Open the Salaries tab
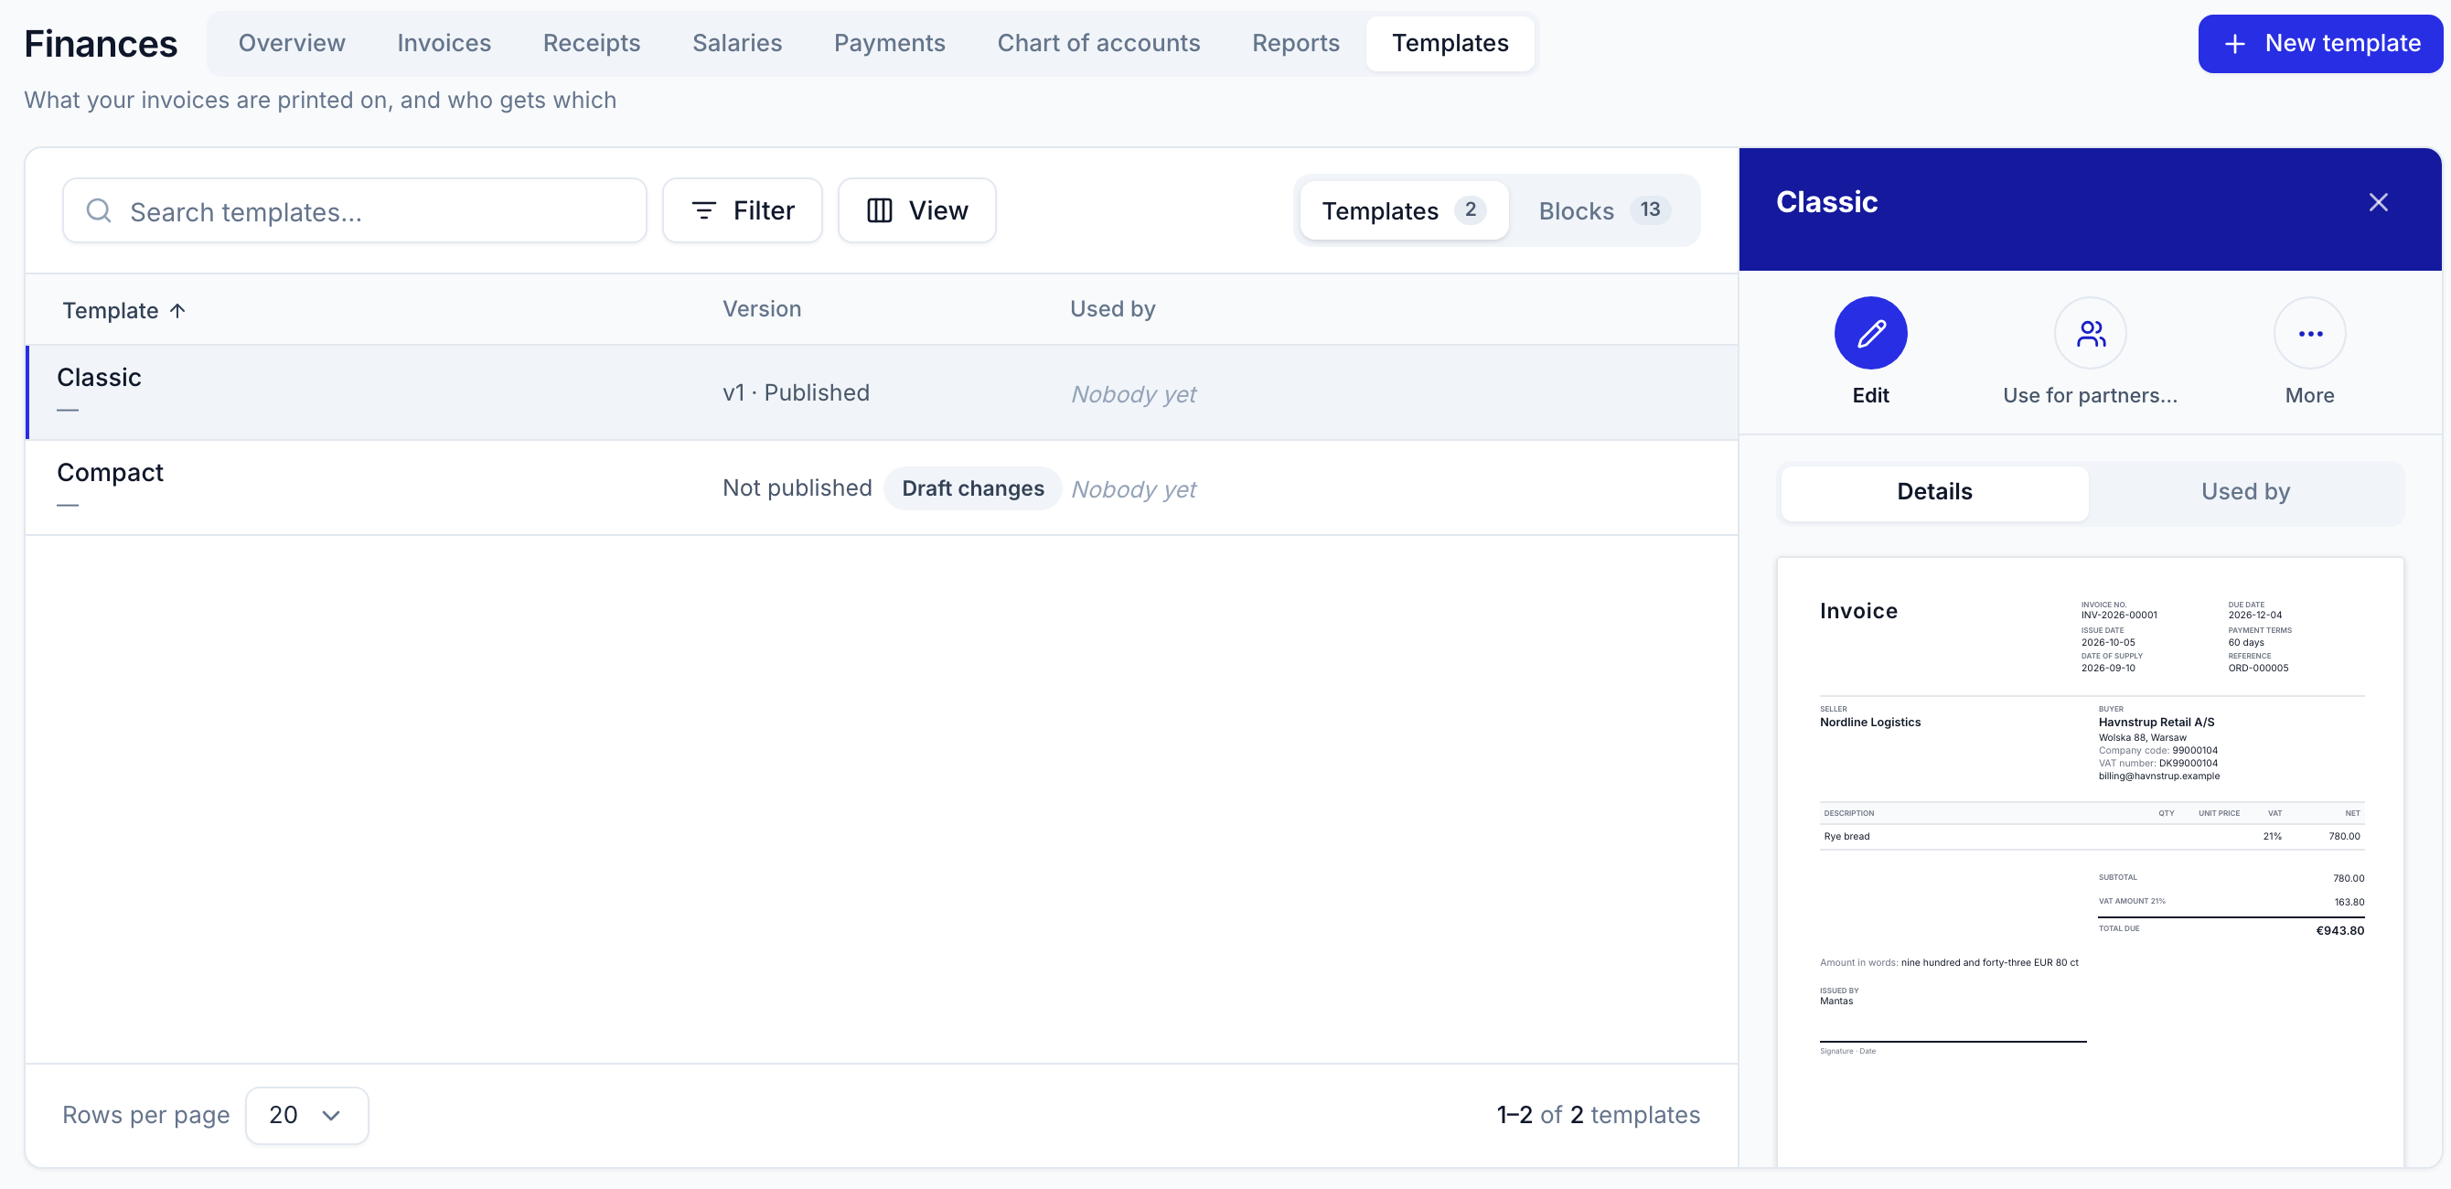The width and height of the screenshot is (2451, 1189). (736, 44)
